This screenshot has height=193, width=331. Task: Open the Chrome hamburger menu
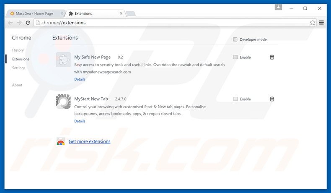pos(321,23)
